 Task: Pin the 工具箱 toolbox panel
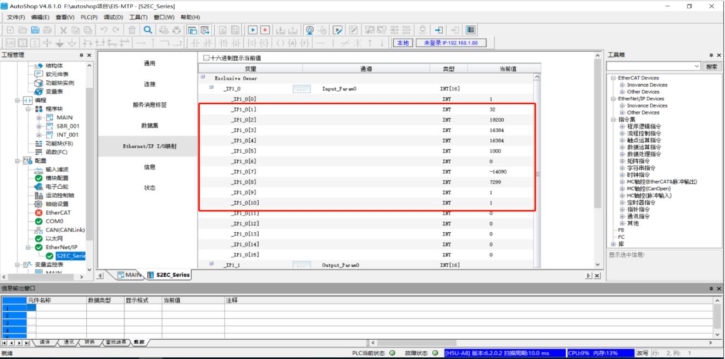[711, 55]
